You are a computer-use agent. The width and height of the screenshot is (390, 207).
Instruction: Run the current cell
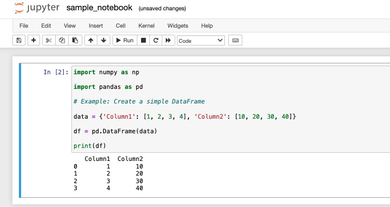coord(125,40)
